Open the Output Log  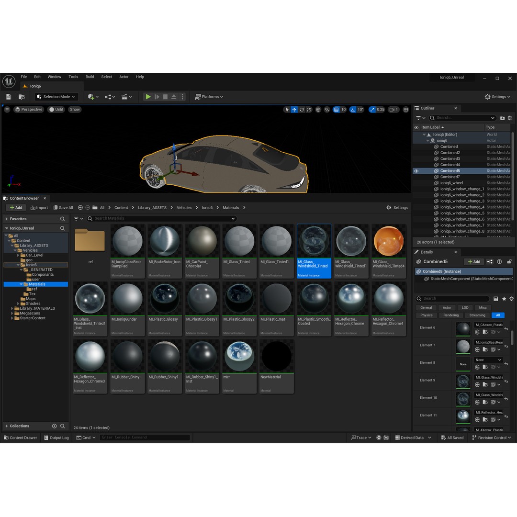point(56,438)
